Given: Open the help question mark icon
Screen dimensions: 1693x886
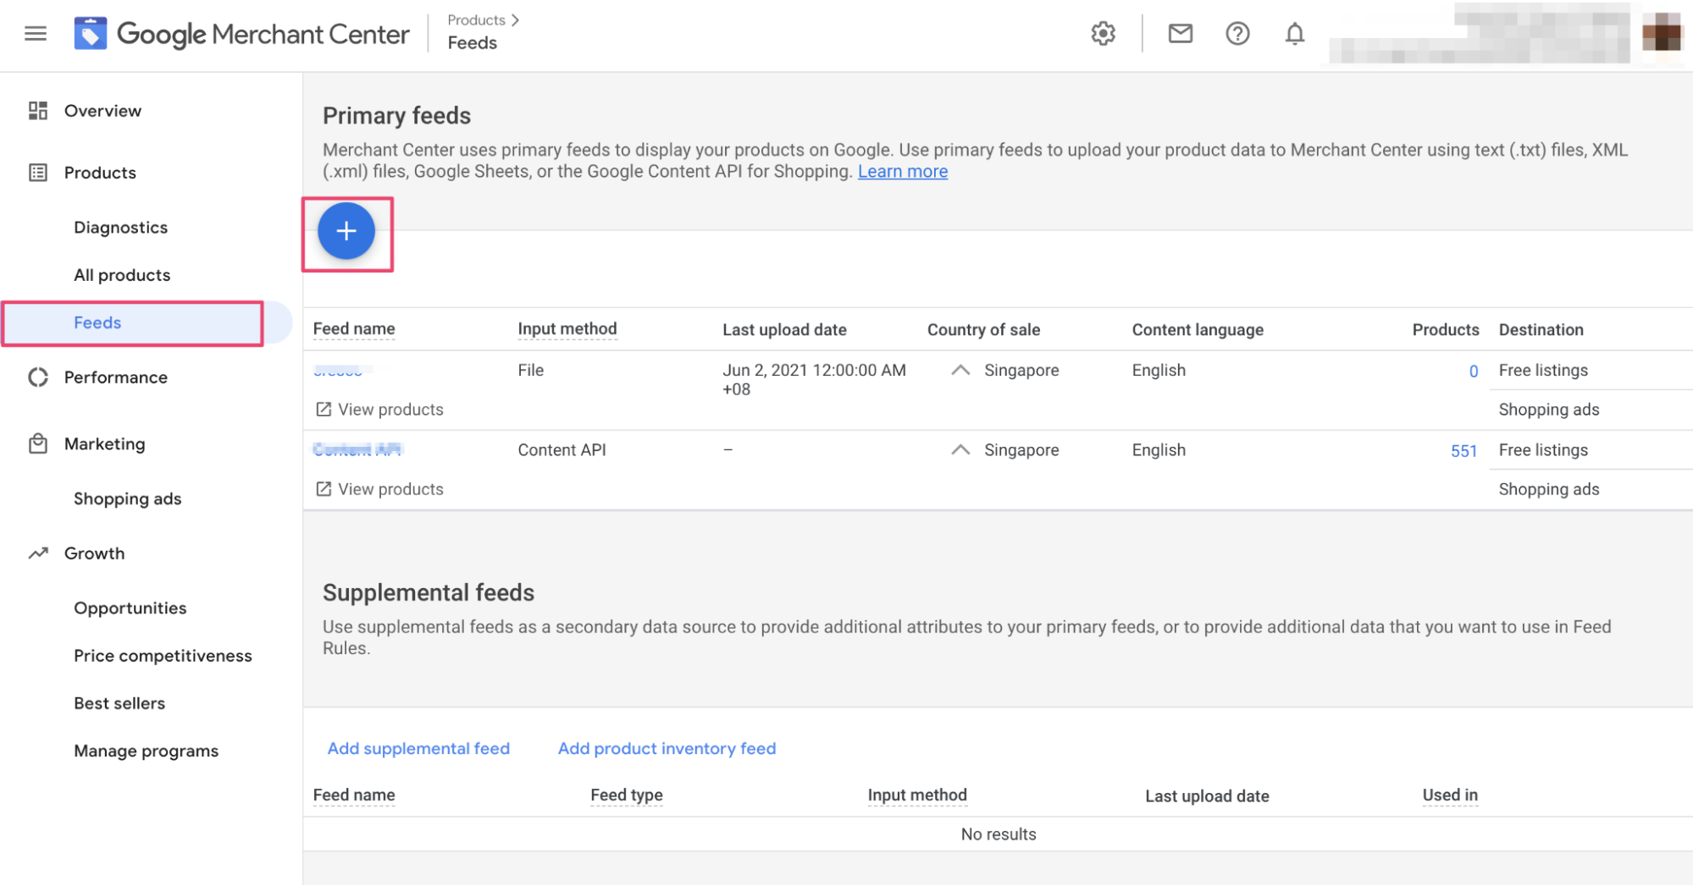Looking at the screenshot, I should [x=1237, y=34].
